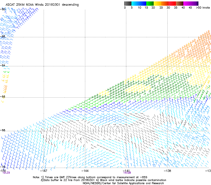
Task: Click the latitude label -62
Action: (x=3, y=36)
